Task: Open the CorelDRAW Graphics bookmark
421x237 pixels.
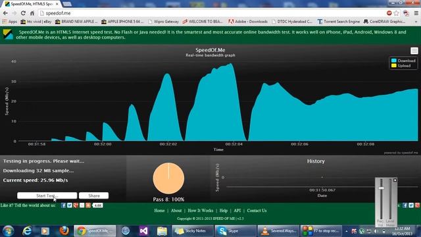Action: pyautogui.click(x=384, y=22)
